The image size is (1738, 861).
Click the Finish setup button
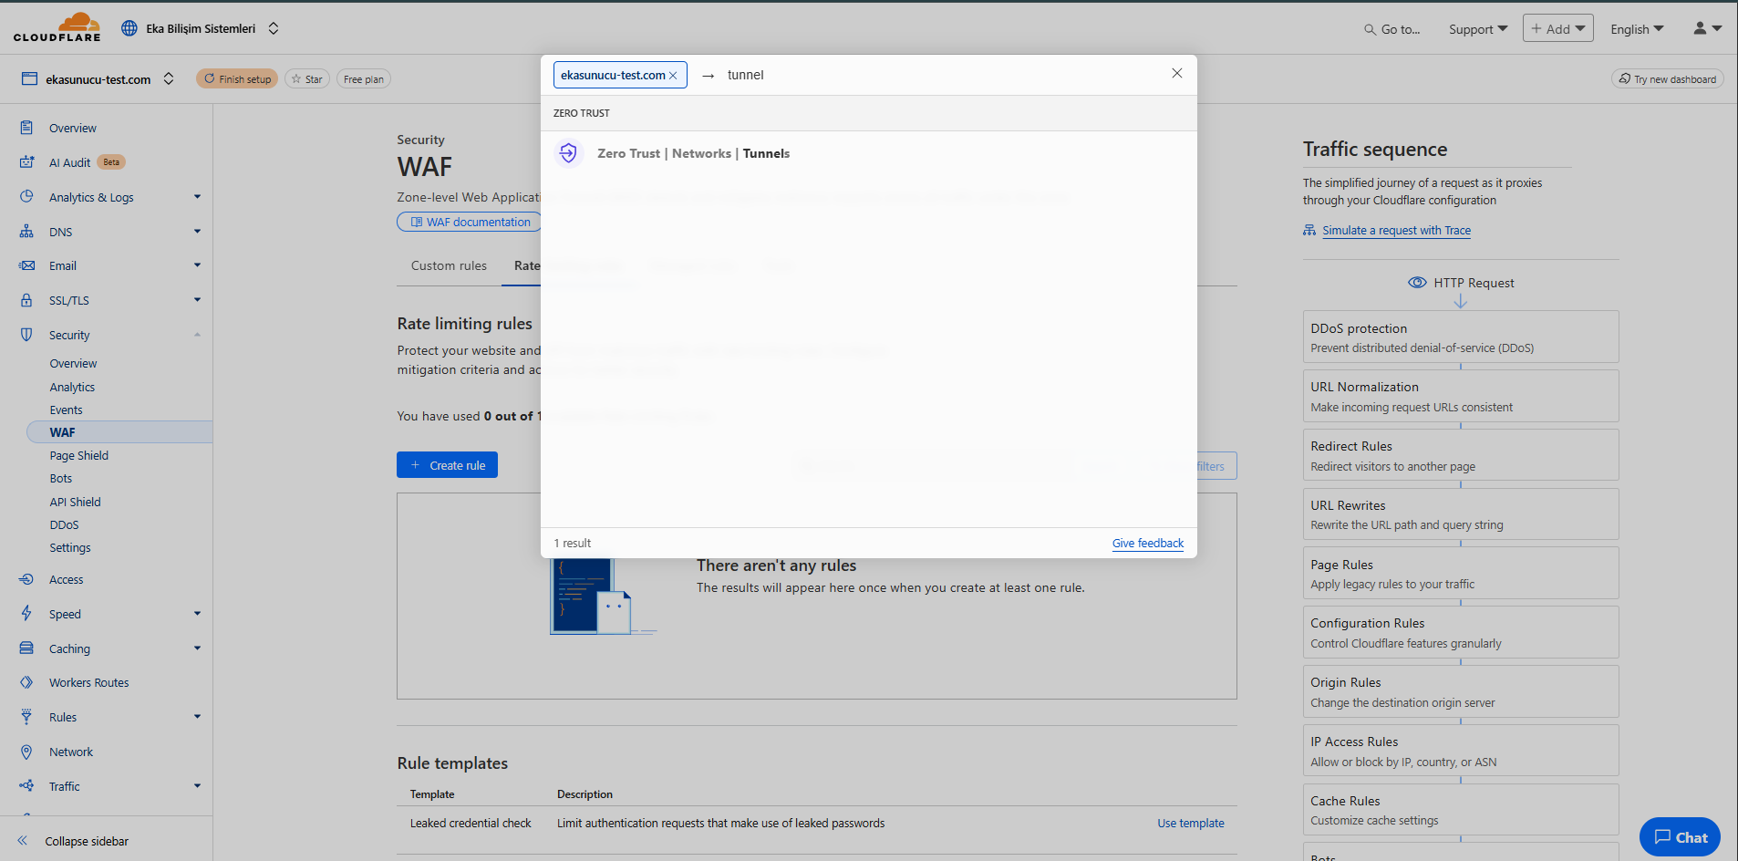(237, 79)
